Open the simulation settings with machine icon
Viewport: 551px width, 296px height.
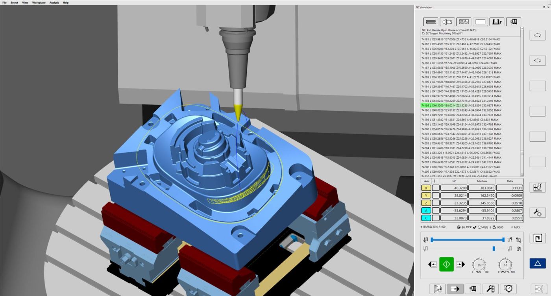click(x=537, y=187)
